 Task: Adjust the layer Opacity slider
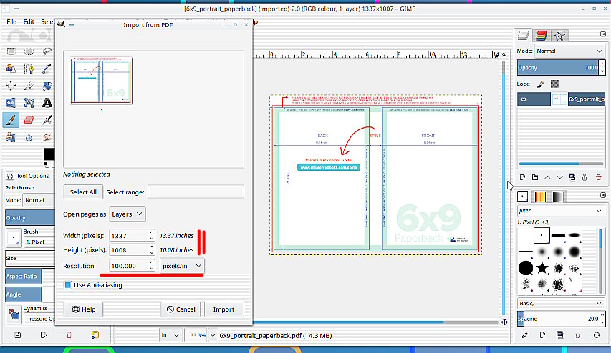tap(558, 68)
